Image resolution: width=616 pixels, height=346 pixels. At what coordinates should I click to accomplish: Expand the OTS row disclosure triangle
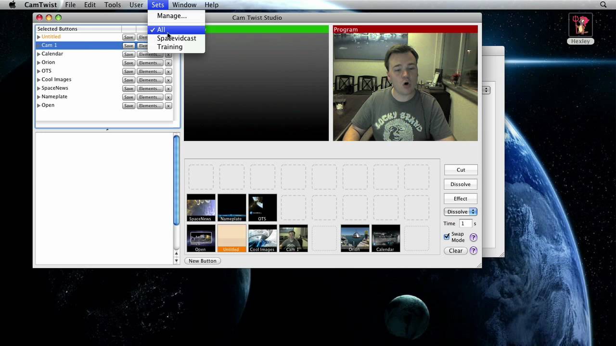38,71
